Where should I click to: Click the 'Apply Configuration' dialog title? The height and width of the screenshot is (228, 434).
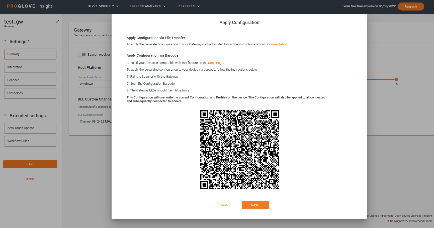[239, 23]
